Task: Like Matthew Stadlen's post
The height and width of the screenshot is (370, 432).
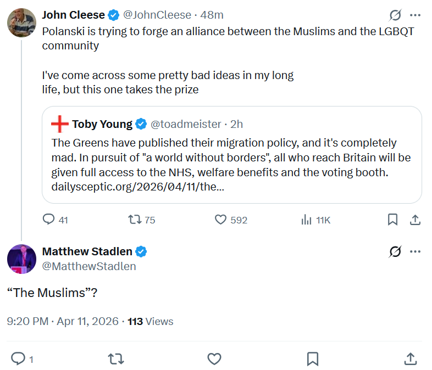Action: tap(214, 359)
